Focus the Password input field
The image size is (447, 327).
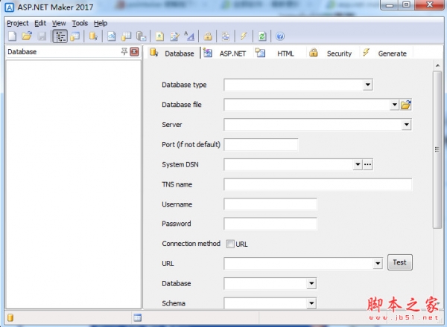click(x=270, y=224)
